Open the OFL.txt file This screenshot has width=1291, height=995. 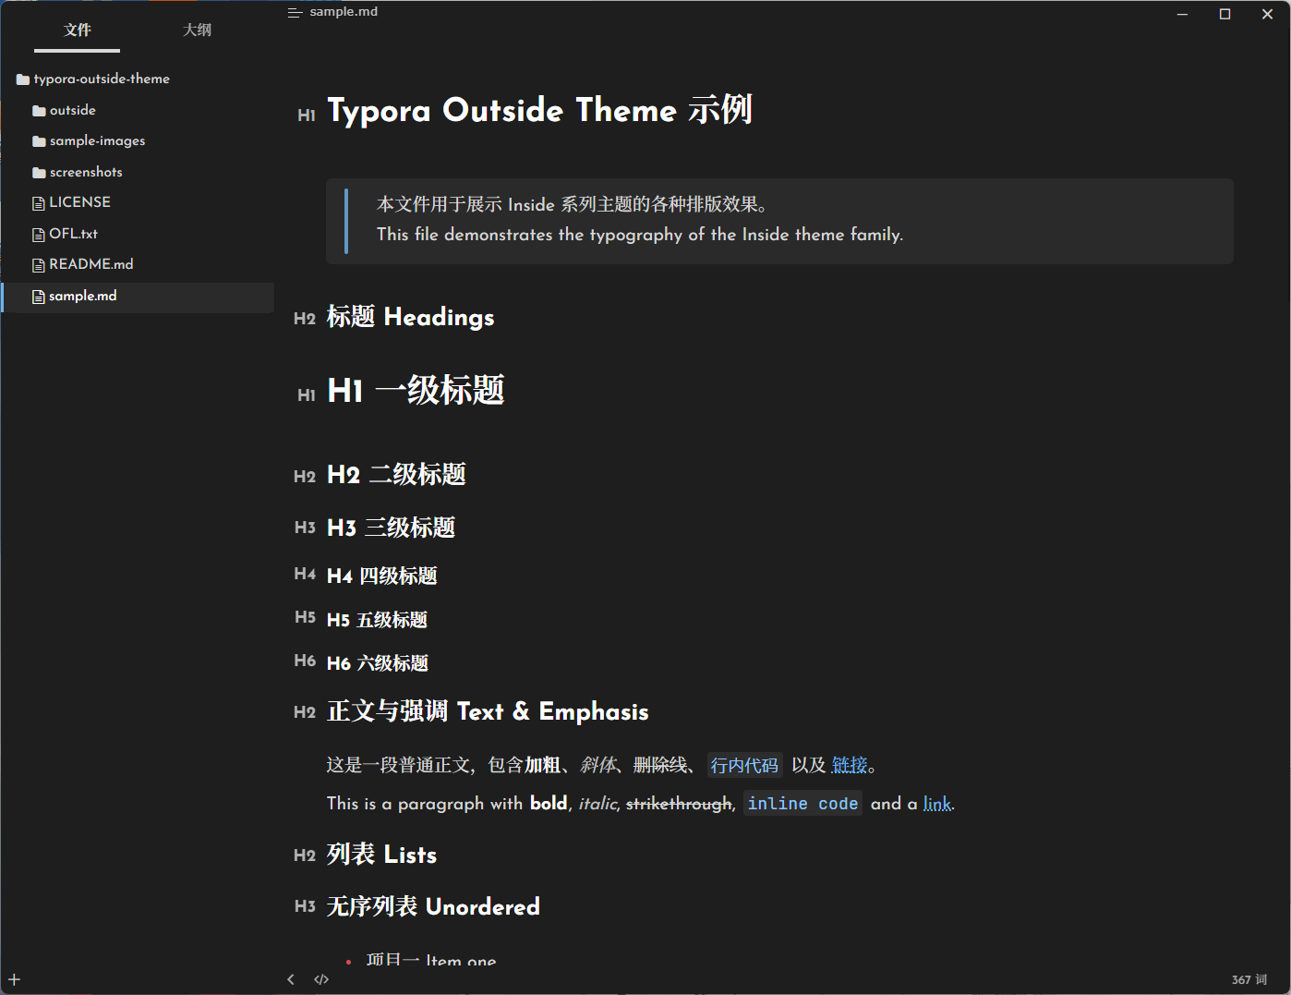tap(65, 234)
